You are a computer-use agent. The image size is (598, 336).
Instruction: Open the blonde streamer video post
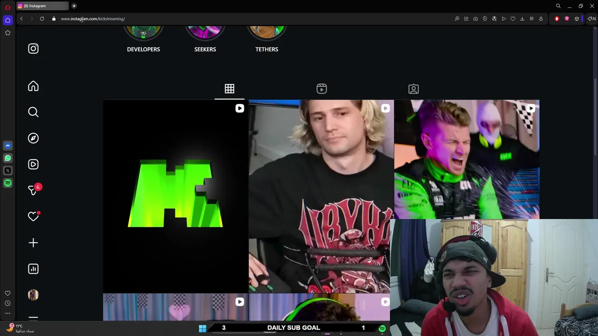[321, 196]
